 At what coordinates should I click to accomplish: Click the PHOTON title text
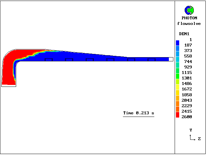(x=189, y=18)
